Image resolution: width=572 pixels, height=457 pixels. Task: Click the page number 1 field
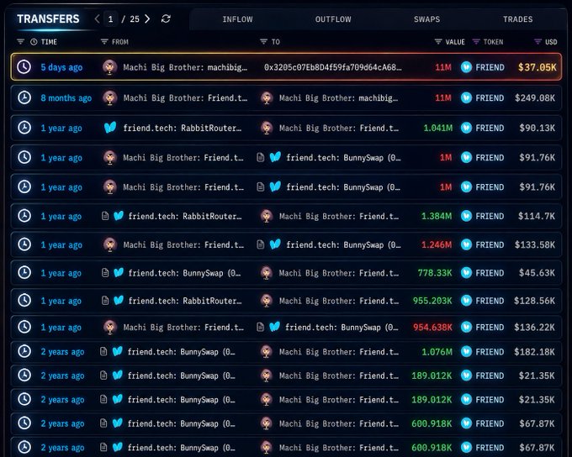click(x=110, y=19)
